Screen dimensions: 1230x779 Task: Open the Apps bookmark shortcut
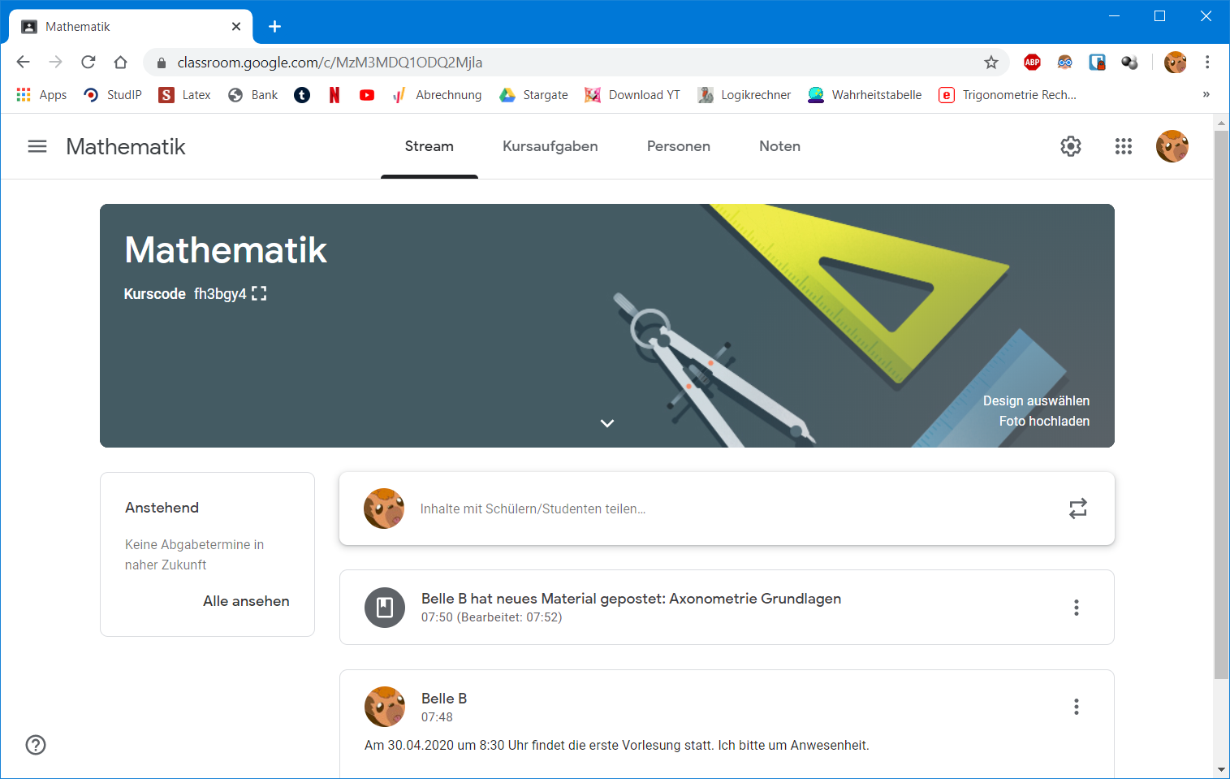click(41, 95)
